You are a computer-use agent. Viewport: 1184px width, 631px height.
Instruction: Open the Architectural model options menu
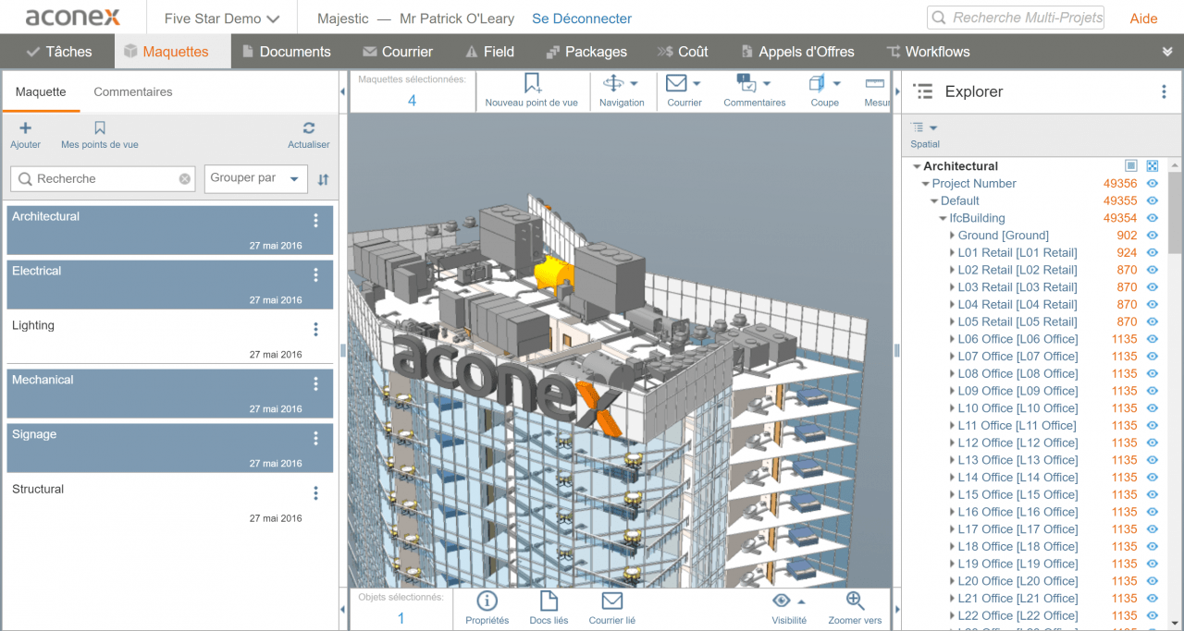(315, 220)
